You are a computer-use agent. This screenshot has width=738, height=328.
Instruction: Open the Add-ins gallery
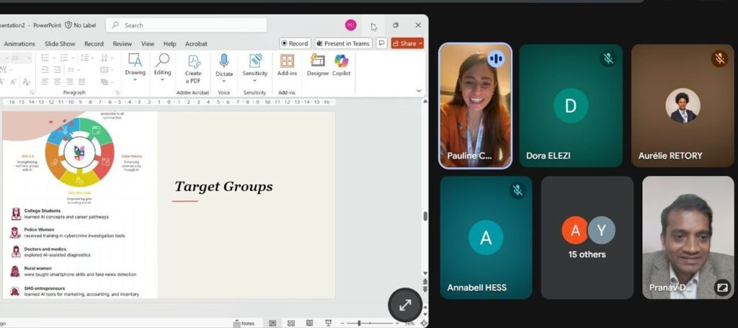point(287,66)
